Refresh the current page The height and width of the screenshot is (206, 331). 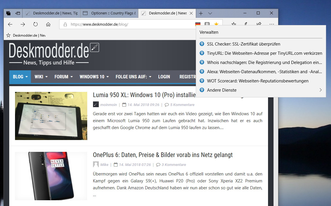pyautogui.click(x=36, y=24)
